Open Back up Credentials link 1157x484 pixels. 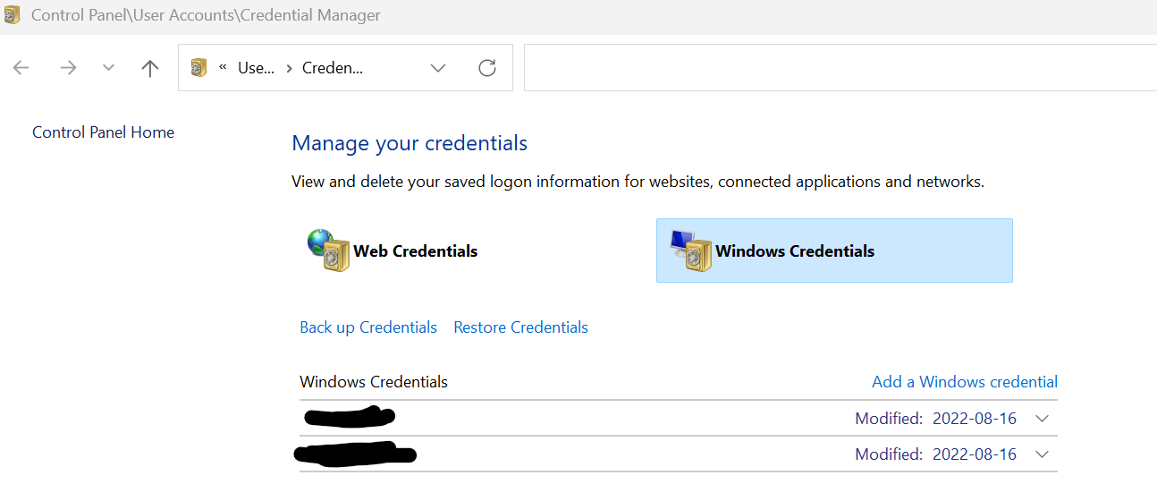pyautogui.click(x=368, y=327)
